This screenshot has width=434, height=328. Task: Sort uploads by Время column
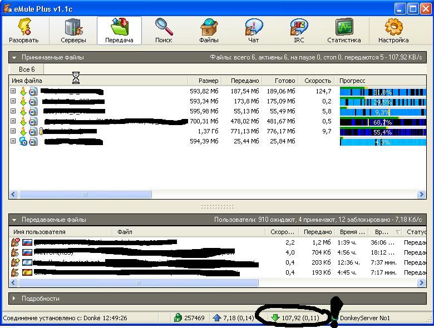point(352,232)
